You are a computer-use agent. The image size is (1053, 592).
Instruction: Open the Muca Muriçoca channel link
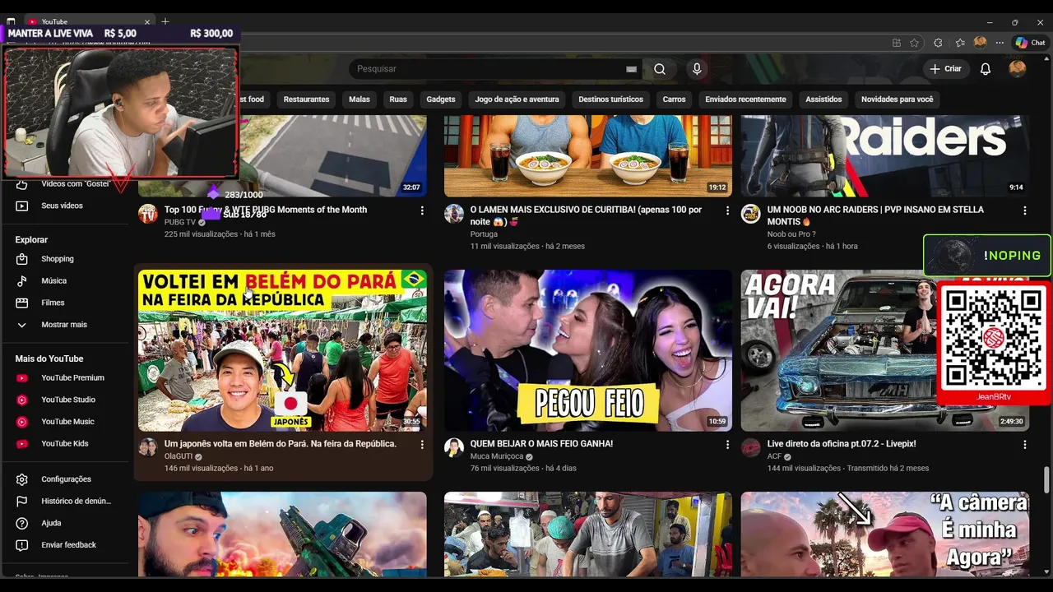pos(497,456)
